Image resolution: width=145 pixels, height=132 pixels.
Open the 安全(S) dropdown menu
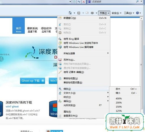tap(116, 13)
